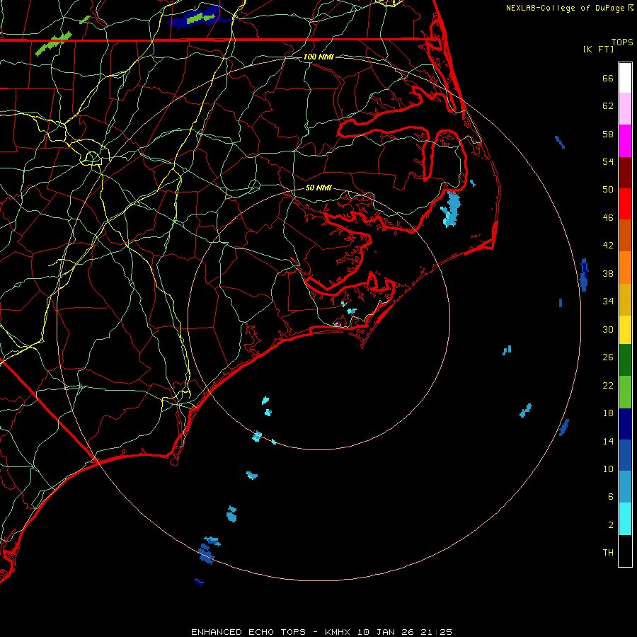
Task: Click the light pink 62 kft legend swatch
Action: [625, 108]
